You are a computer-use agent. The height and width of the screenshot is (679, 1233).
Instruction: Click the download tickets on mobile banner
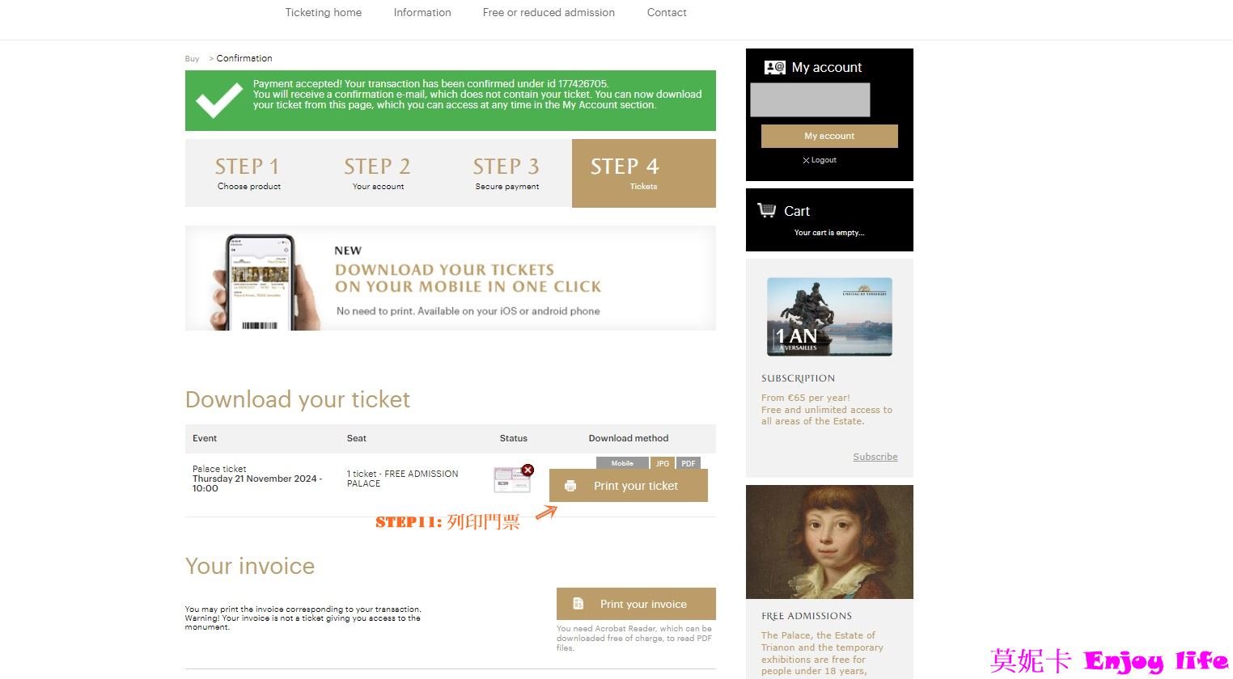click(451, 278)
